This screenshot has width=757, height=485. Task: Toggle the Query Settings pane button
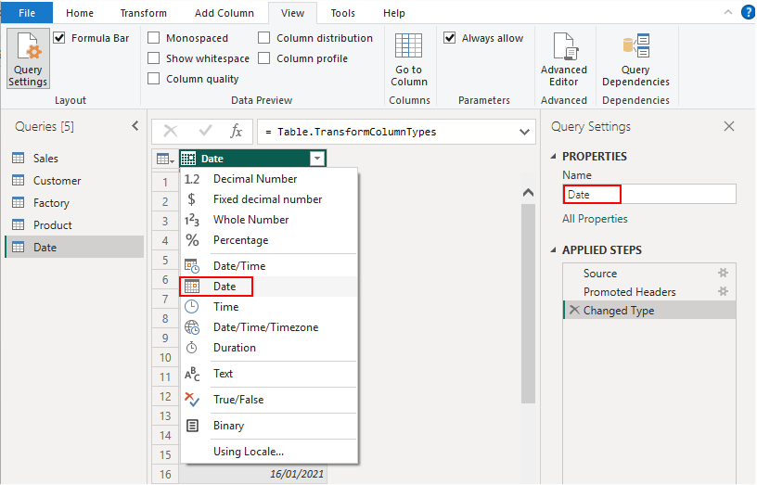pyautogui.click(x=28, y=58)
